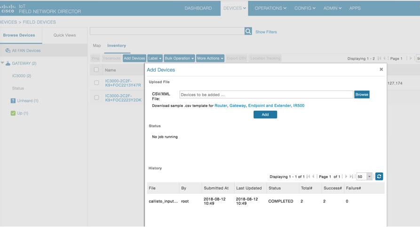
Task: Close the Add Devices dialog
Action: click(381, 69)
